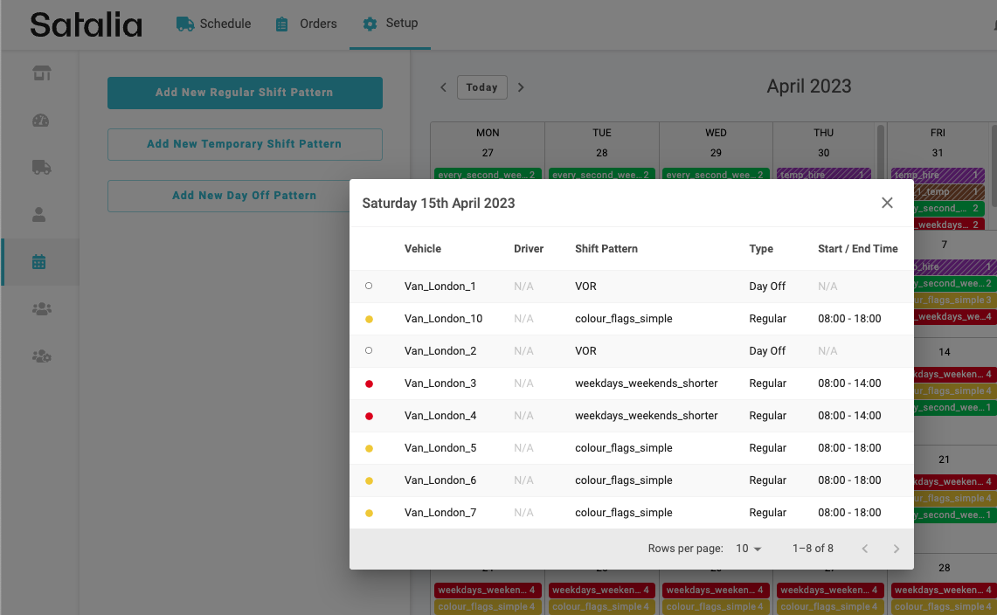Switch to the Schedule tab
This screenshot has width=997, height=615.
point(214,24)
